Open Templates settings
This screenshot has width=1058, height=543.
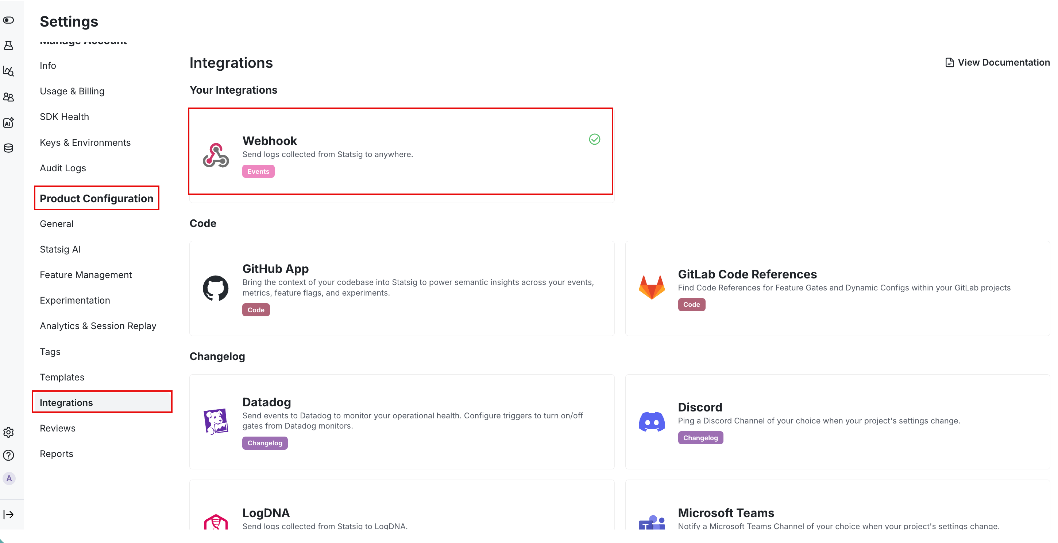click(x=62, y=377)
